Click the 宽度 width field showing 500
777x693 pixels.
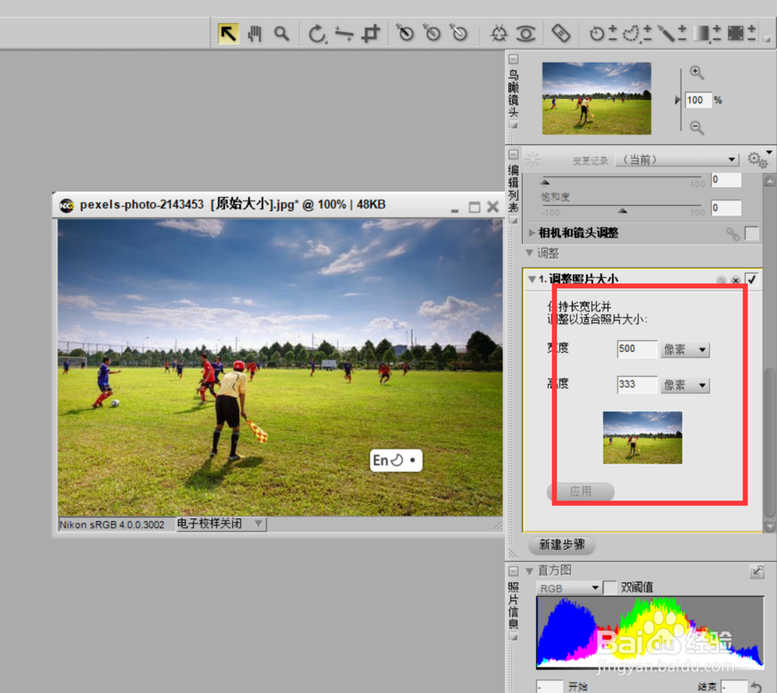(637, 350)
